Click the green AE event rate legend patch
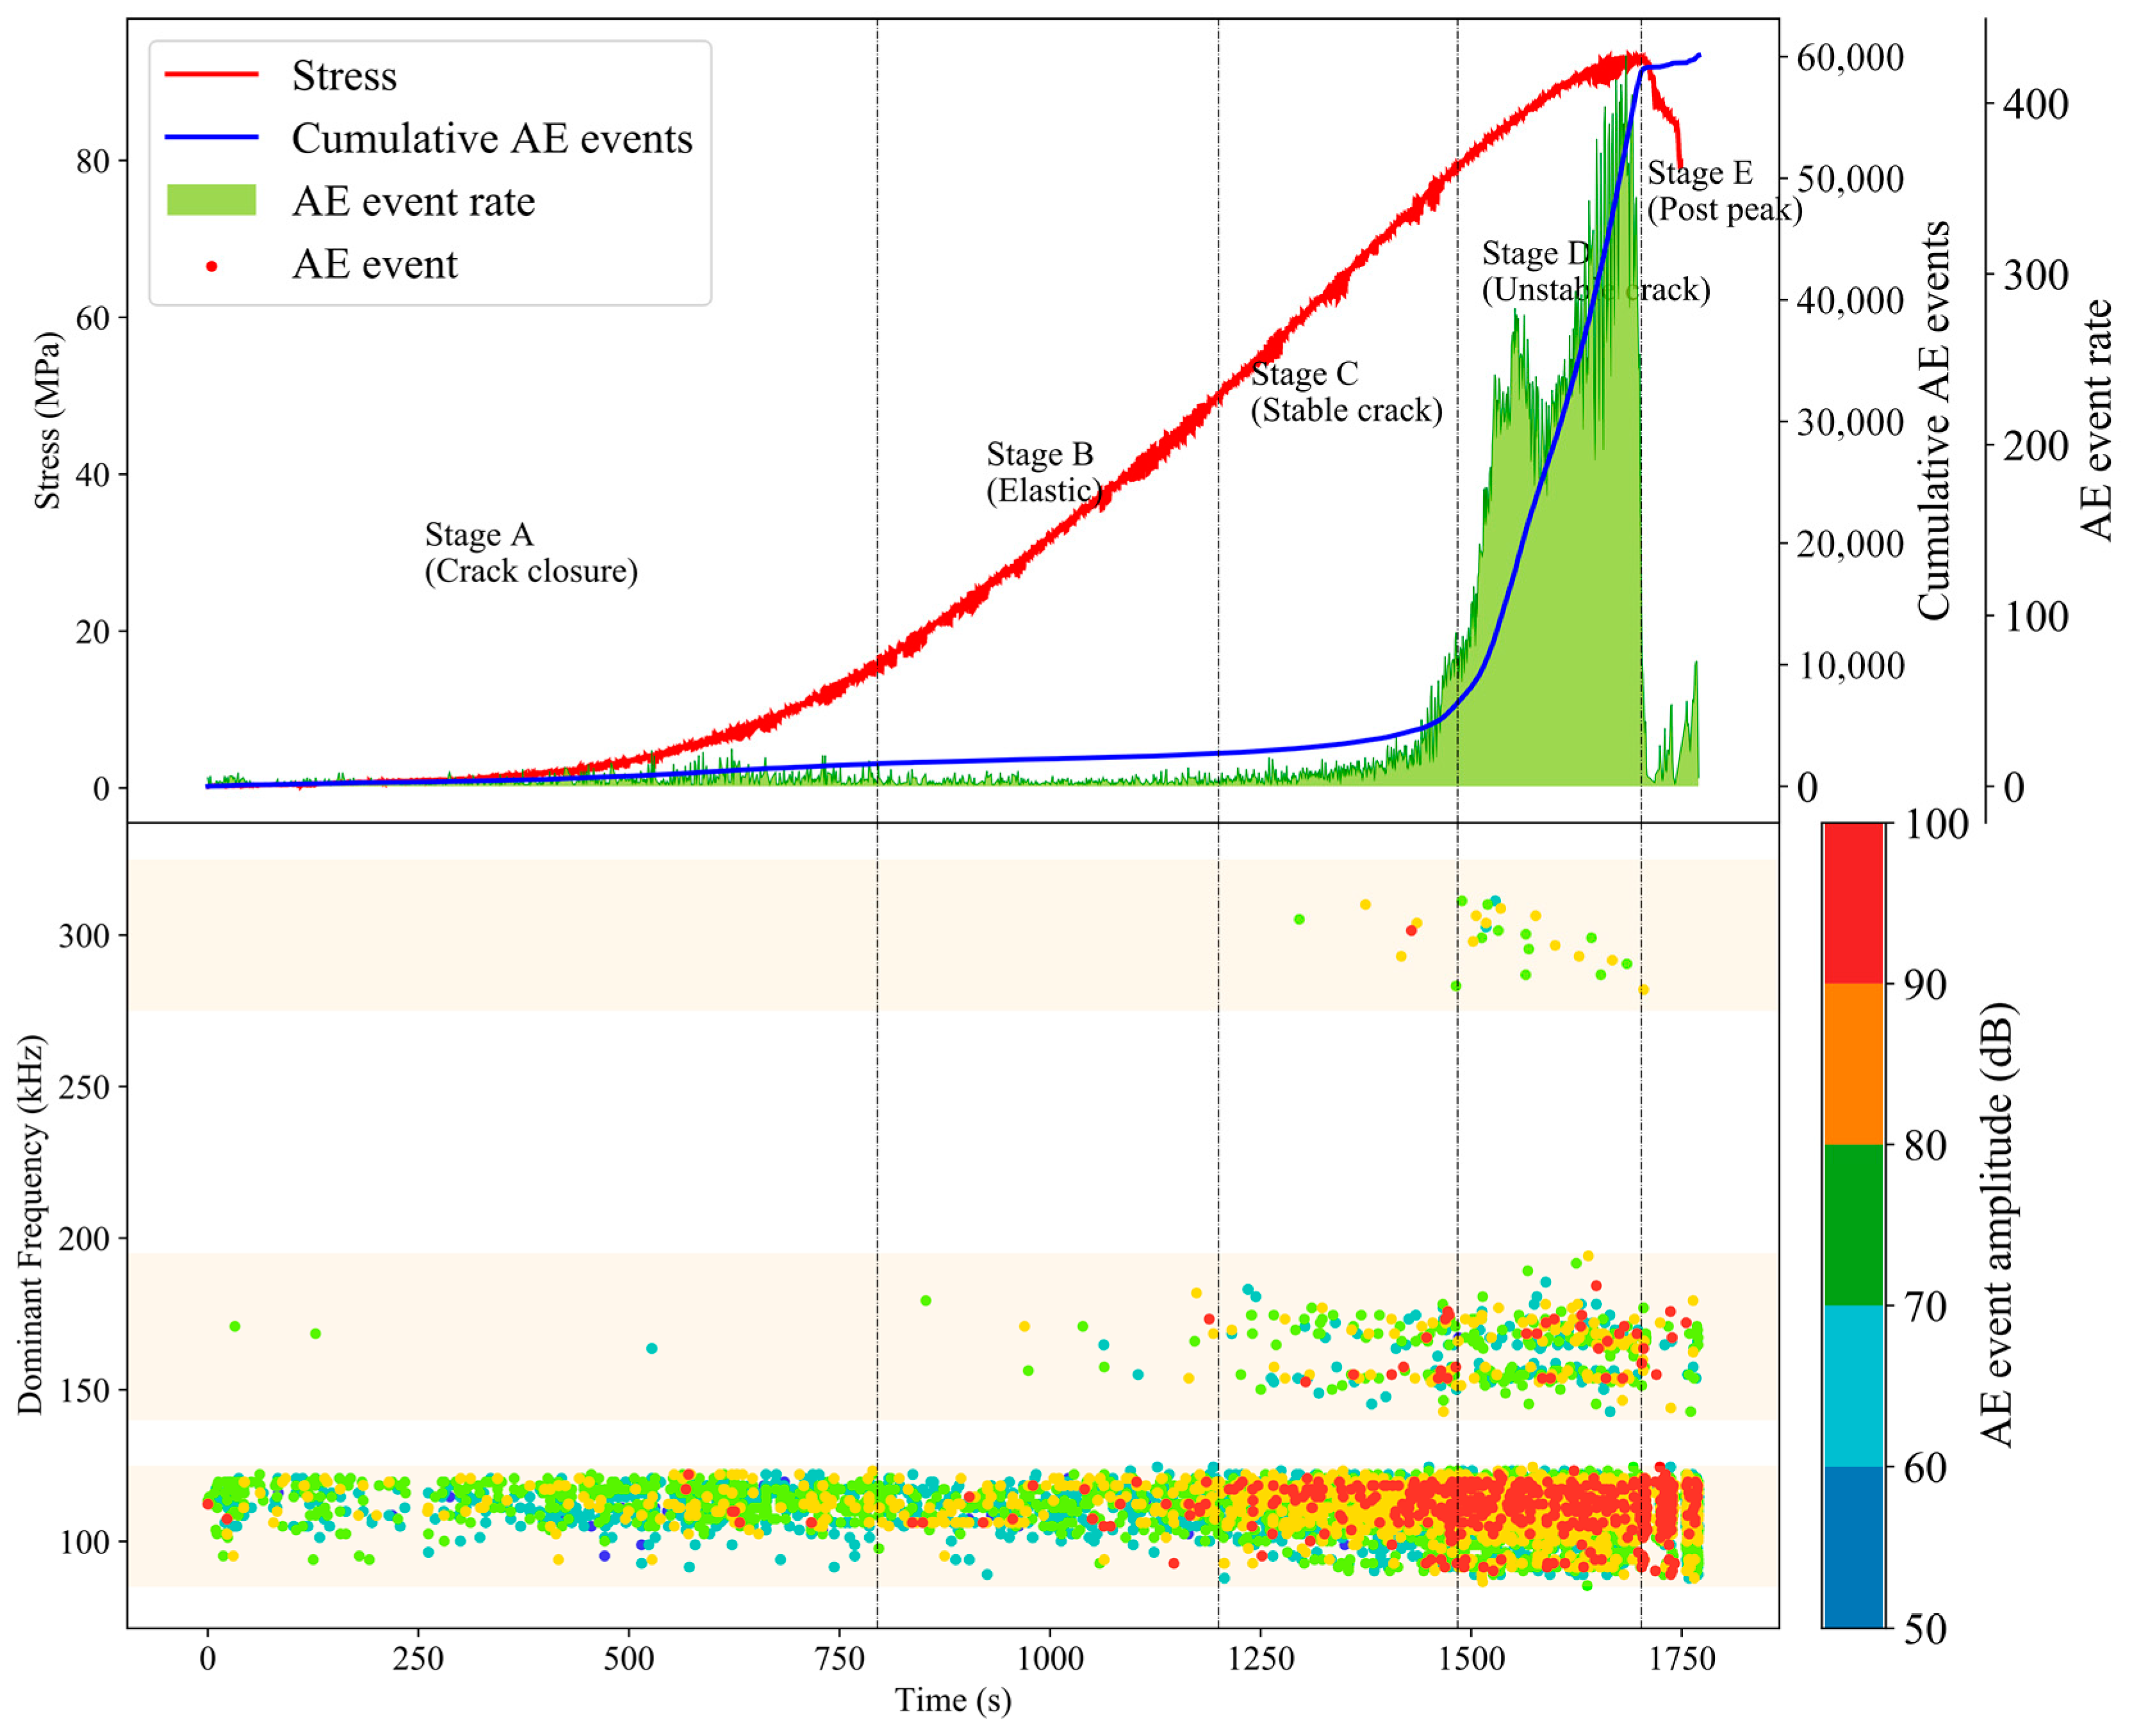The width and height of the screenshot is (2132, 1736). [211, 200]
